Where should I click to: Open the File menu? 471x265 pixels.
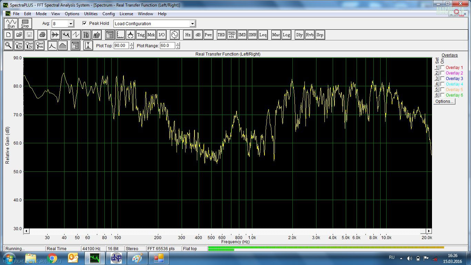click(16, 14)
